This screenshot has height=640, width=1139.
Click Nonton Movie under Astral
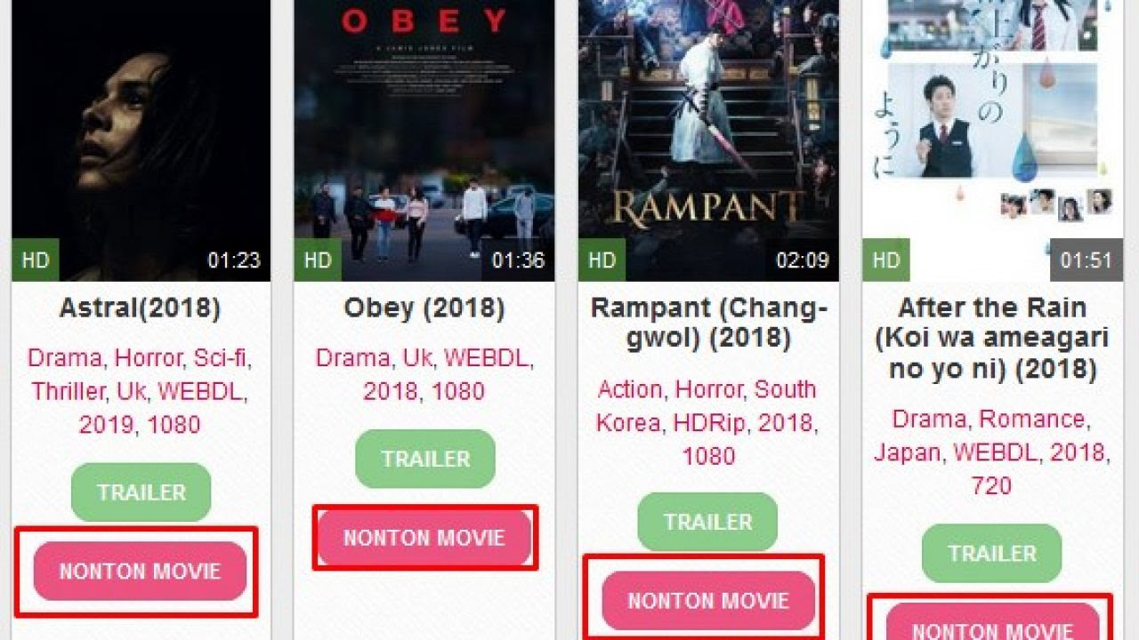click(x=140, y=571)
